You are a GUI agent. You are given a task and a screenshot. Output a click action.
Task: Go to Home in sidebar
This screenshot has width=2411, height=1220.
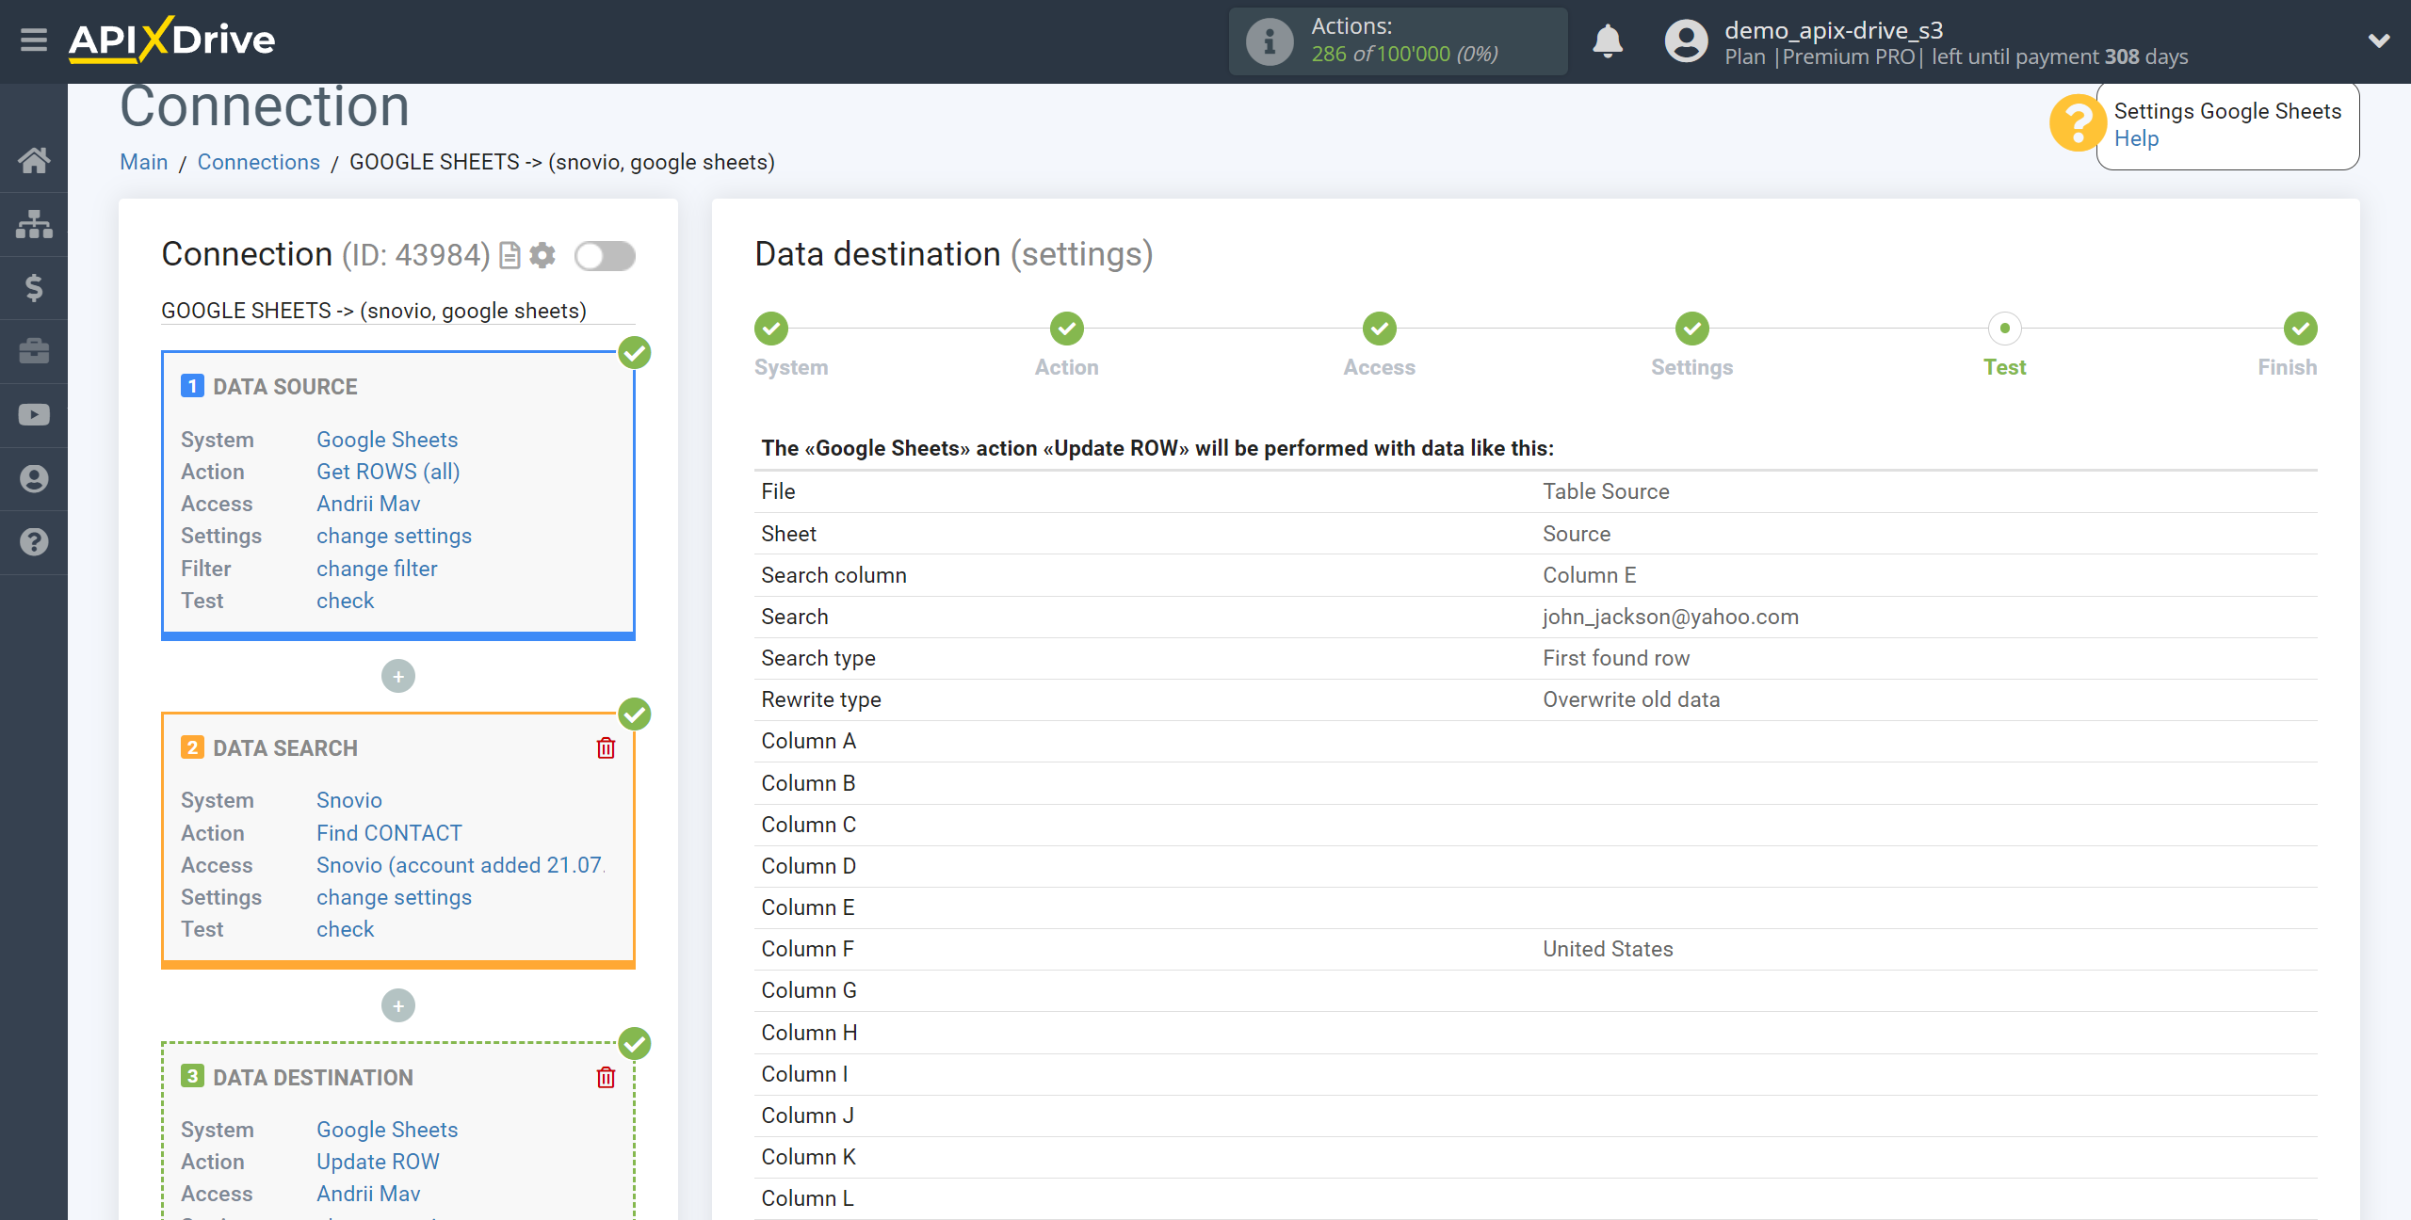[34, 160]
